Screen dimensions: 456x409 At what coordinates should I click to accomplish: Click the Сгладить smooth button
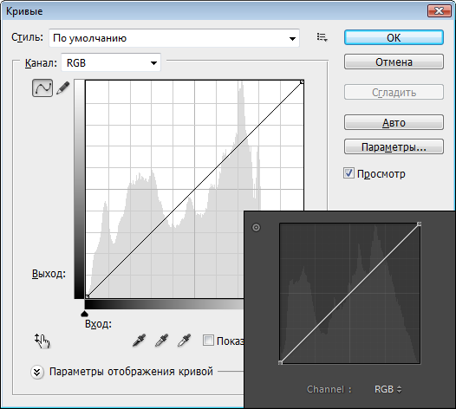point(394,92)
